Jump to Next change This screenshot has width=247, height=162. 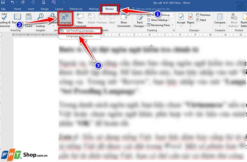point(201,20)
